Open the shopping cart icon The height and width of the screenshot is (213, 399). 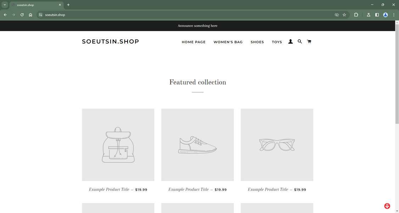tap(309, 41)
